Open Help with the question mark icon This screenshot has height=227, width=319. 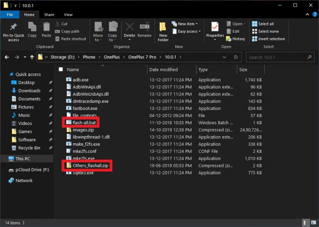[315, 15]
